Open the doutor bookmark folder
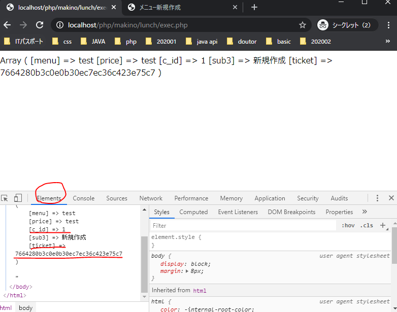 pyautogui.click(x=242, y=41)
